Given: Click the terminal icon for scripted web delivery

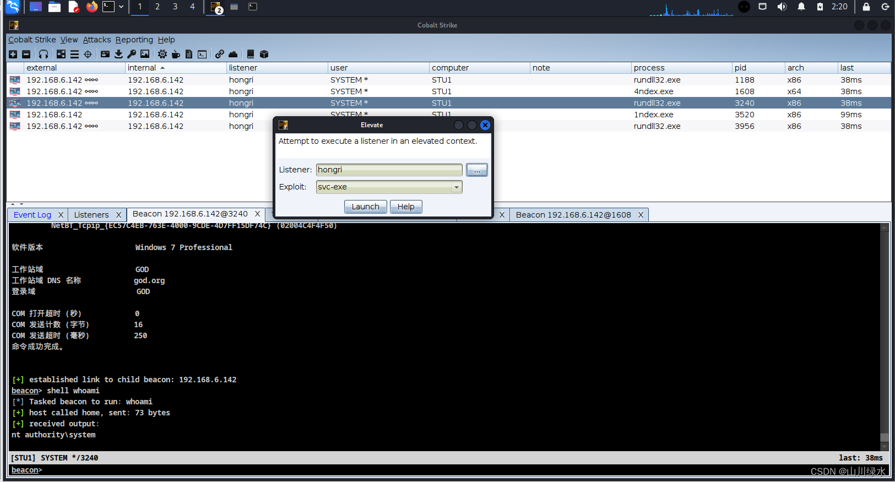Looking at the screenshot, I should [202, 54].
